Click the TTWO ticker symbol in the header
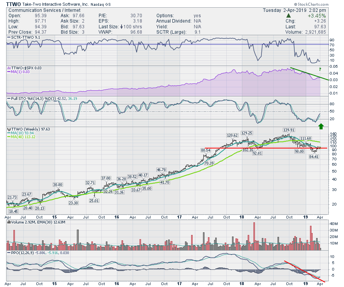Image resolution: width=344 pixels, height=287 pixels. (14, 4)
